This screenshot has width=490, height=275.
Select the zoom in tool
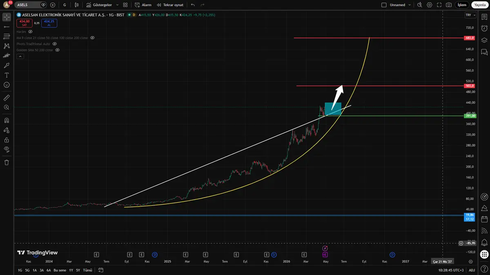[7, 108]
